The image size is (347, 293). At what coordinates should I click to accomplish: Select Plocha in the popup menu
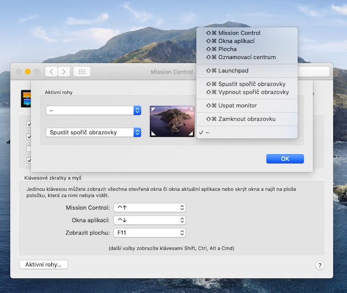pos(247,49)
